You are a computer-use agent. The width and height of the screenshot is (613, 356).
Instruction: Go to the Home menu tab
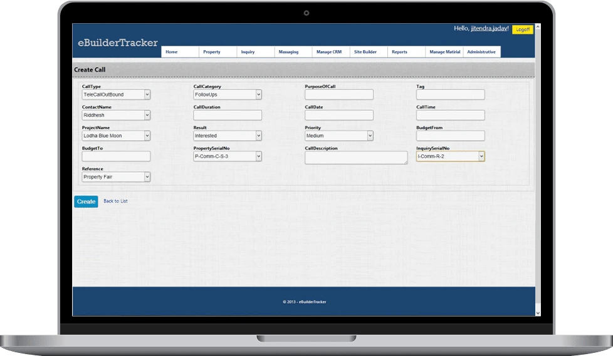click(172, 52)
